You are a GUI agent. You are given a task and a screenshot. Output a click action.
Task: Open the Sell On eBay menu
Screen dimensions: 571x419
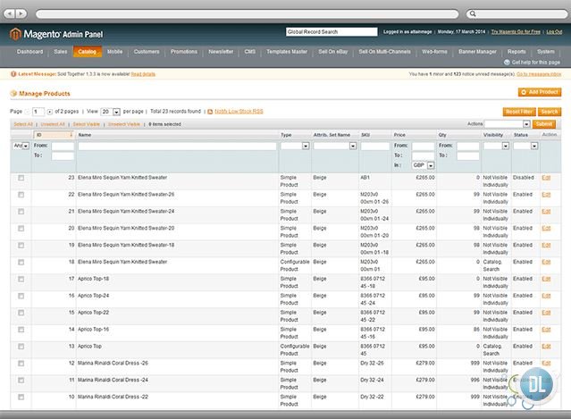(x=334, y=52)
